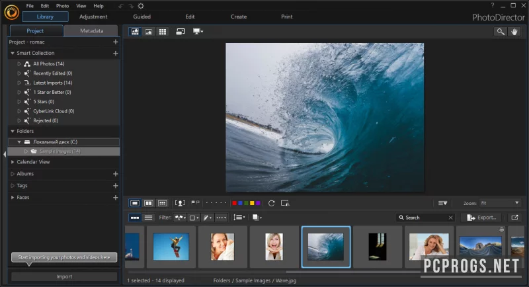Select the snowboarder jumping thumbnail
The image size is (529, 287).
pyautogui.click(x=171, y=247)
